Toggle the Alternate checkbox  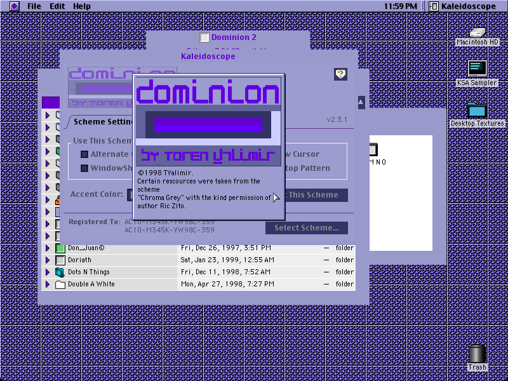[84, 154]
